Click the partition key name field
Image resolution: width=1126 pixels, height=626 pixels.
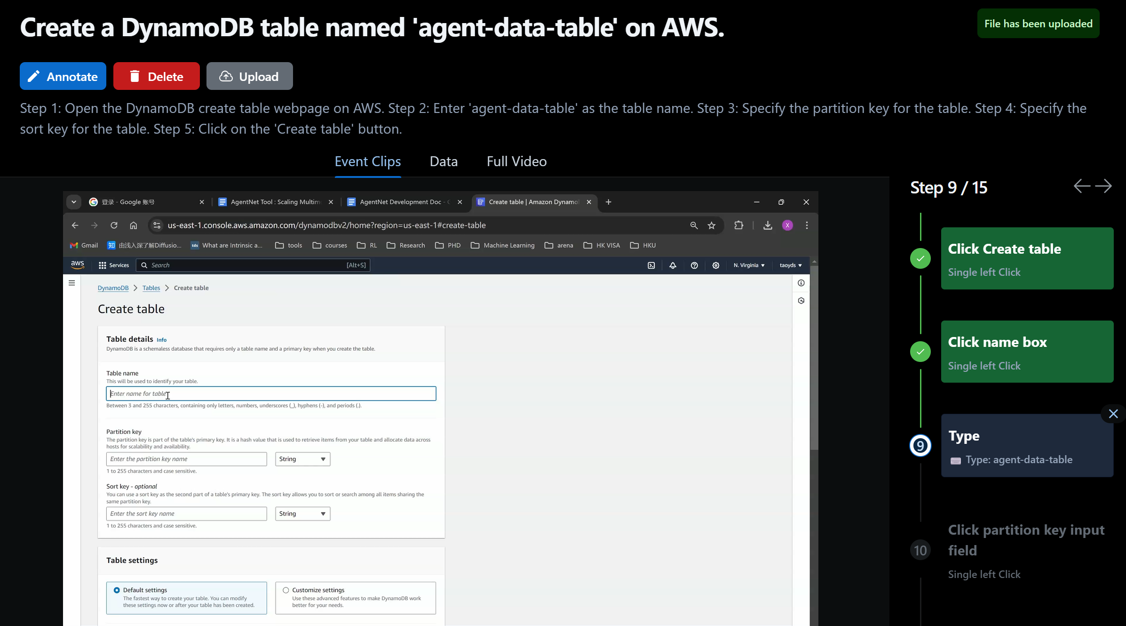(x=186, y=459)
